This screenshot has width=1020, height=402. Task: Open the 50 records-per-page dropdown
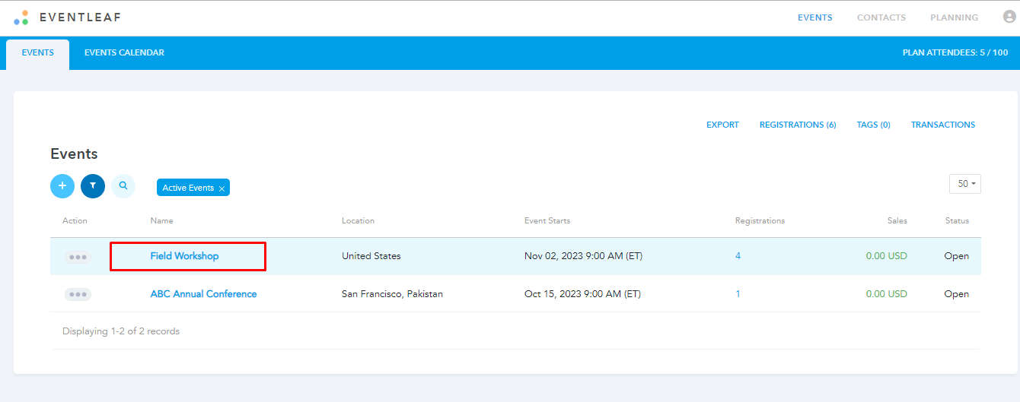(965, 184)
